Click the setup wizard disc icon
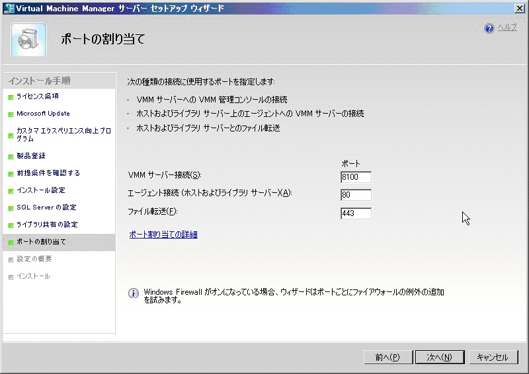529x374 pixels. (x=28, y=40)
